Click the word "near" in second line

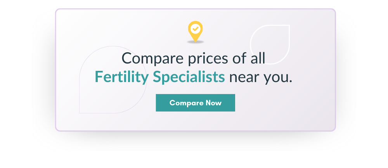coord(244,78)
